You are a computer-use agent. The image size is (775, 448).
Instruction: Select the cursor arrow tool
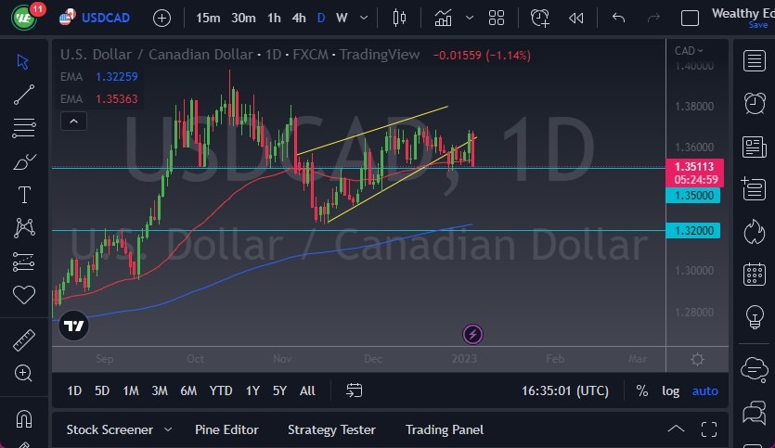tap(22, 62)
